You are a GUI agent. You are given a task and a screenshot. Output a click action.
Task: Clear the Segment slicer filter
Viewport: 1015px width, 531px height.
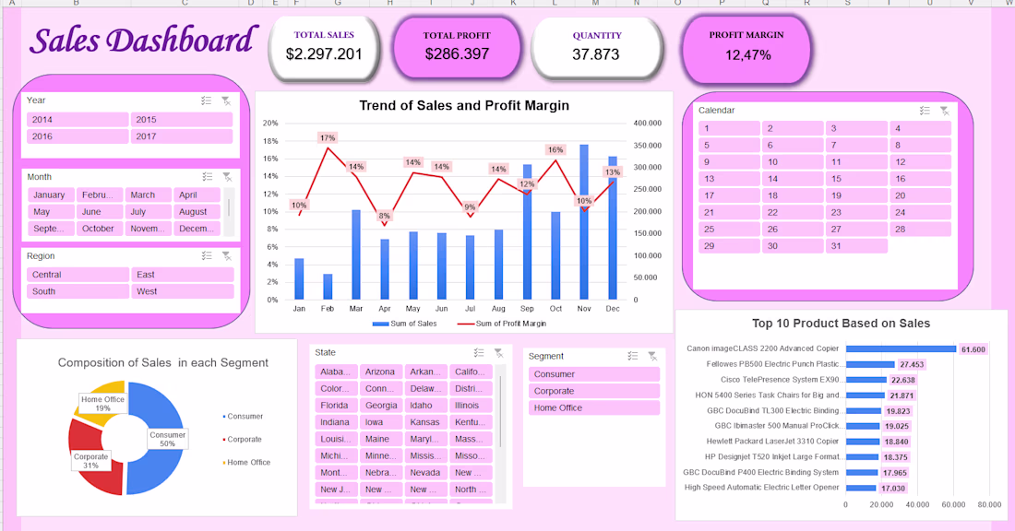point(652,356)
